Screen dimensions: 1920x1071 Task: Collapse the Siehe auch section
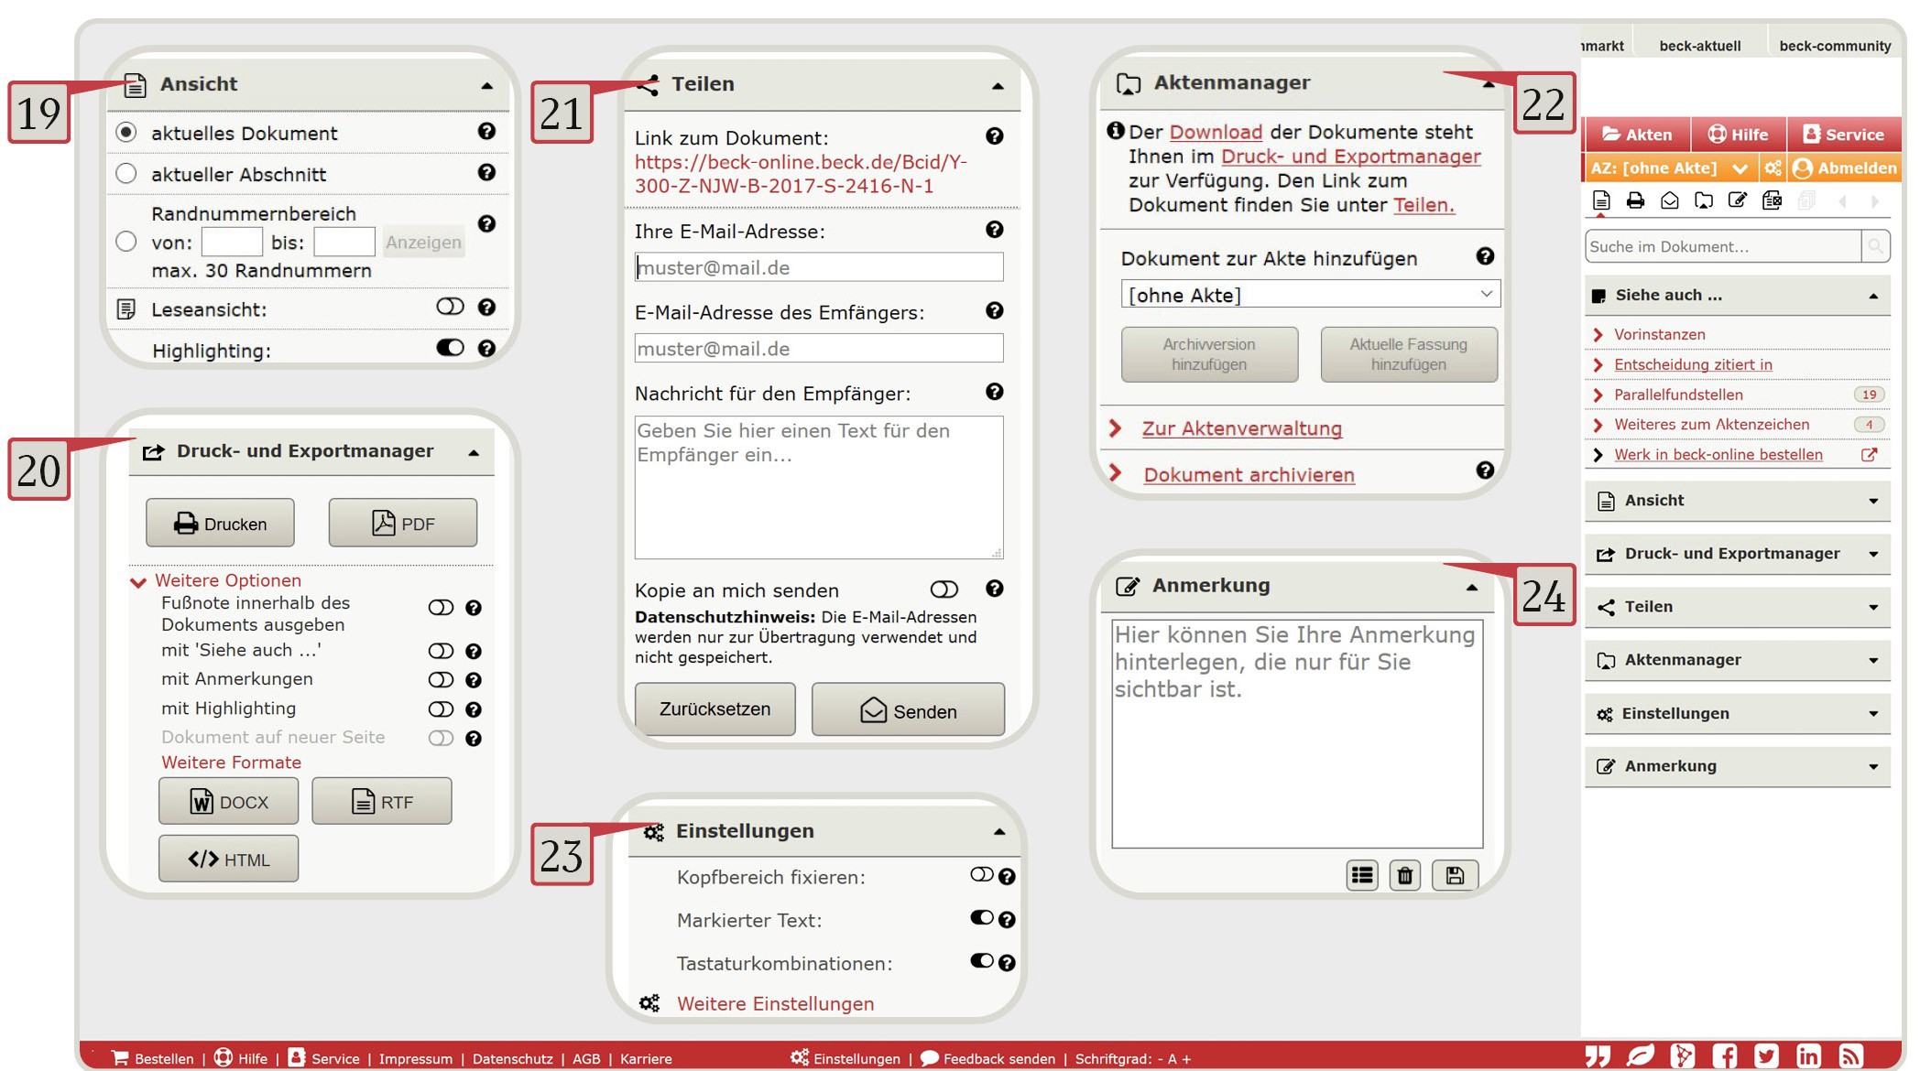click(x=1871, y=295)
